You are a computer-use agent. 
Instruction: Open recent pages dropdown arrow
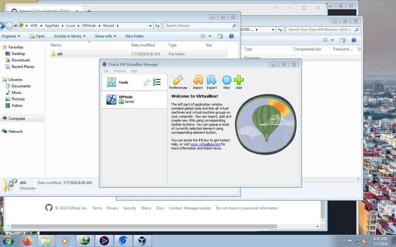(15, 26)
